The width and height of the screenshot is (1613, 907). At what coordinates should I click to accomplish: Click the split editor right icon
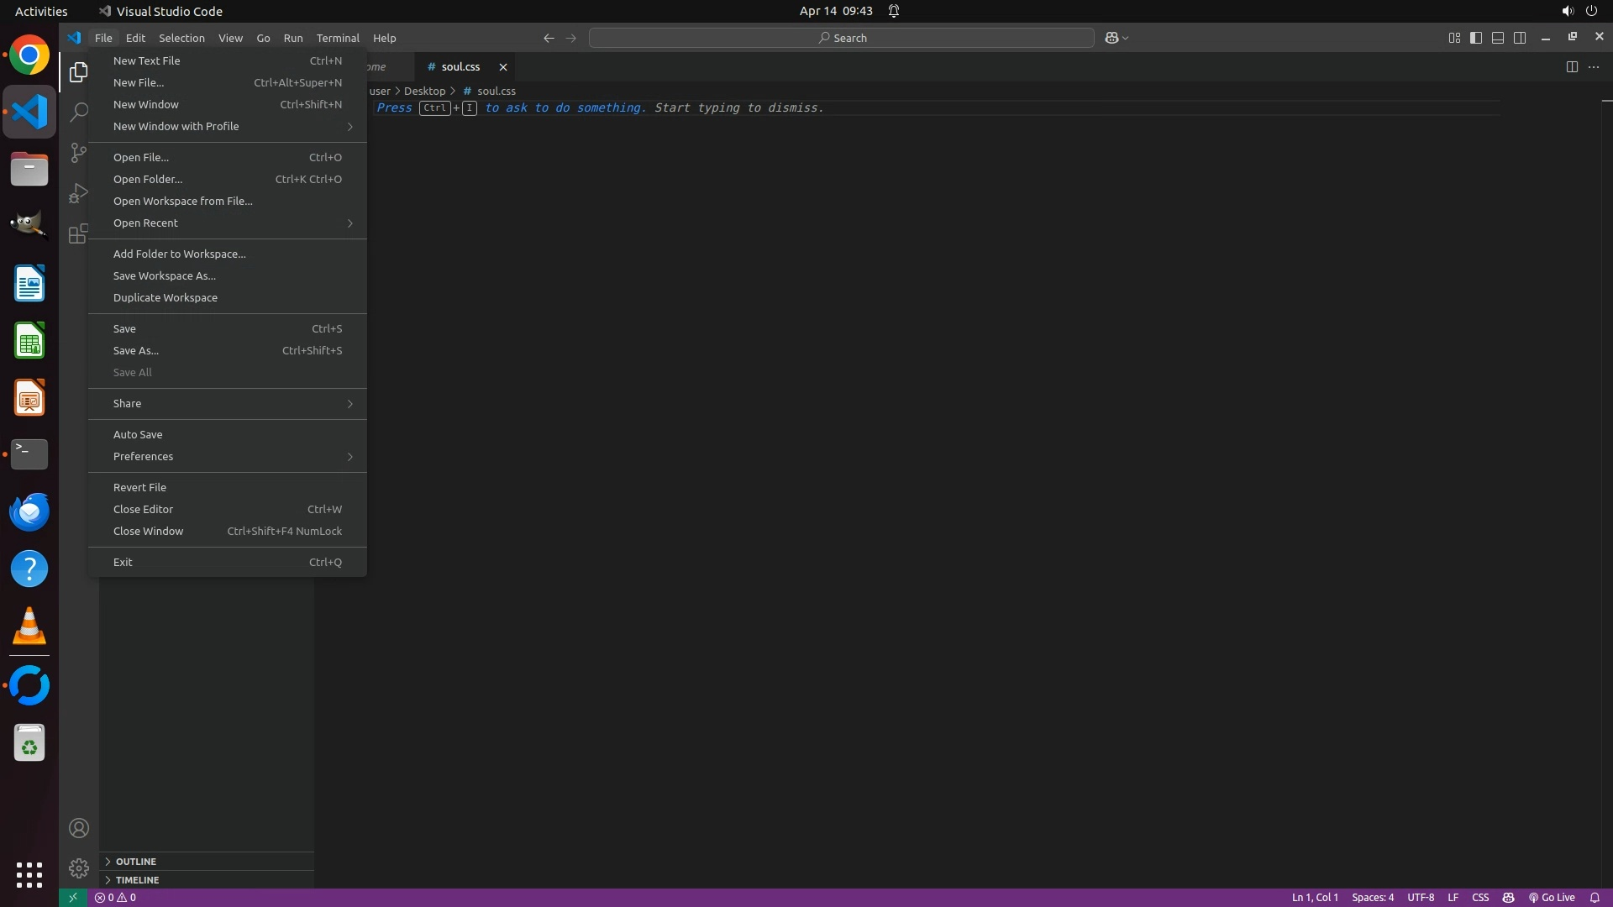1572,67
